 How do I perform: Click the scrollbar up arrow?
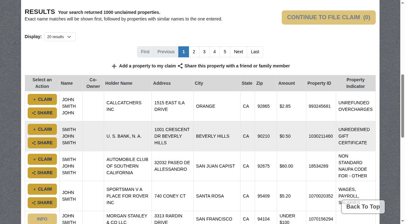coord(402,2)
